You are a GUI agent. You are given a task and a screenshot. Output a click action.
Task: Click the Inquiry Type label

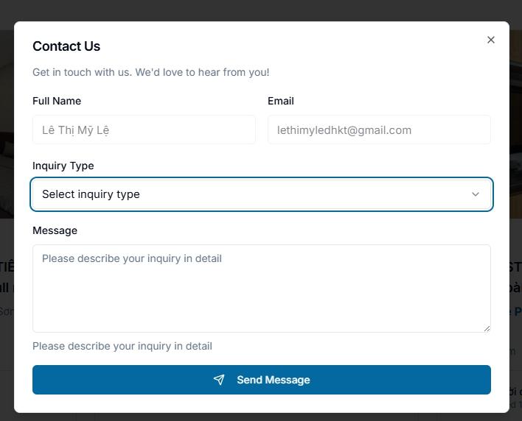click(x=63, y=166)
